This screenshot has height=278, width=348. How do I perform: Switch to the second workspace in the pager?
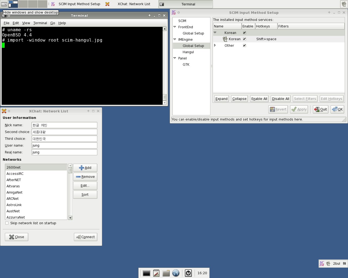23,4
